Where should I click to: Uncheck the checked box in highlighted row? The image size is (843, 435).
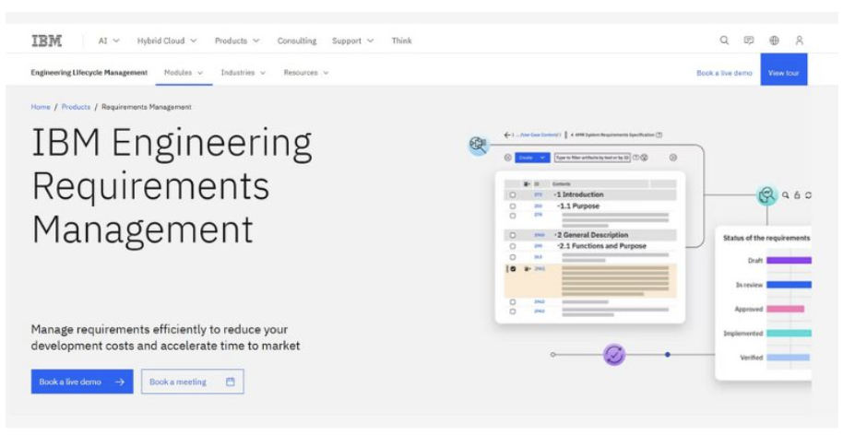[513, 269]
